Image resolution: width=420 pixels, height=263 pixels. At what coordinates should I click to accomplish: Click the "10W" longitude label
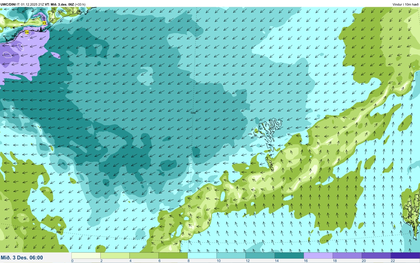(x=193, y=112)
